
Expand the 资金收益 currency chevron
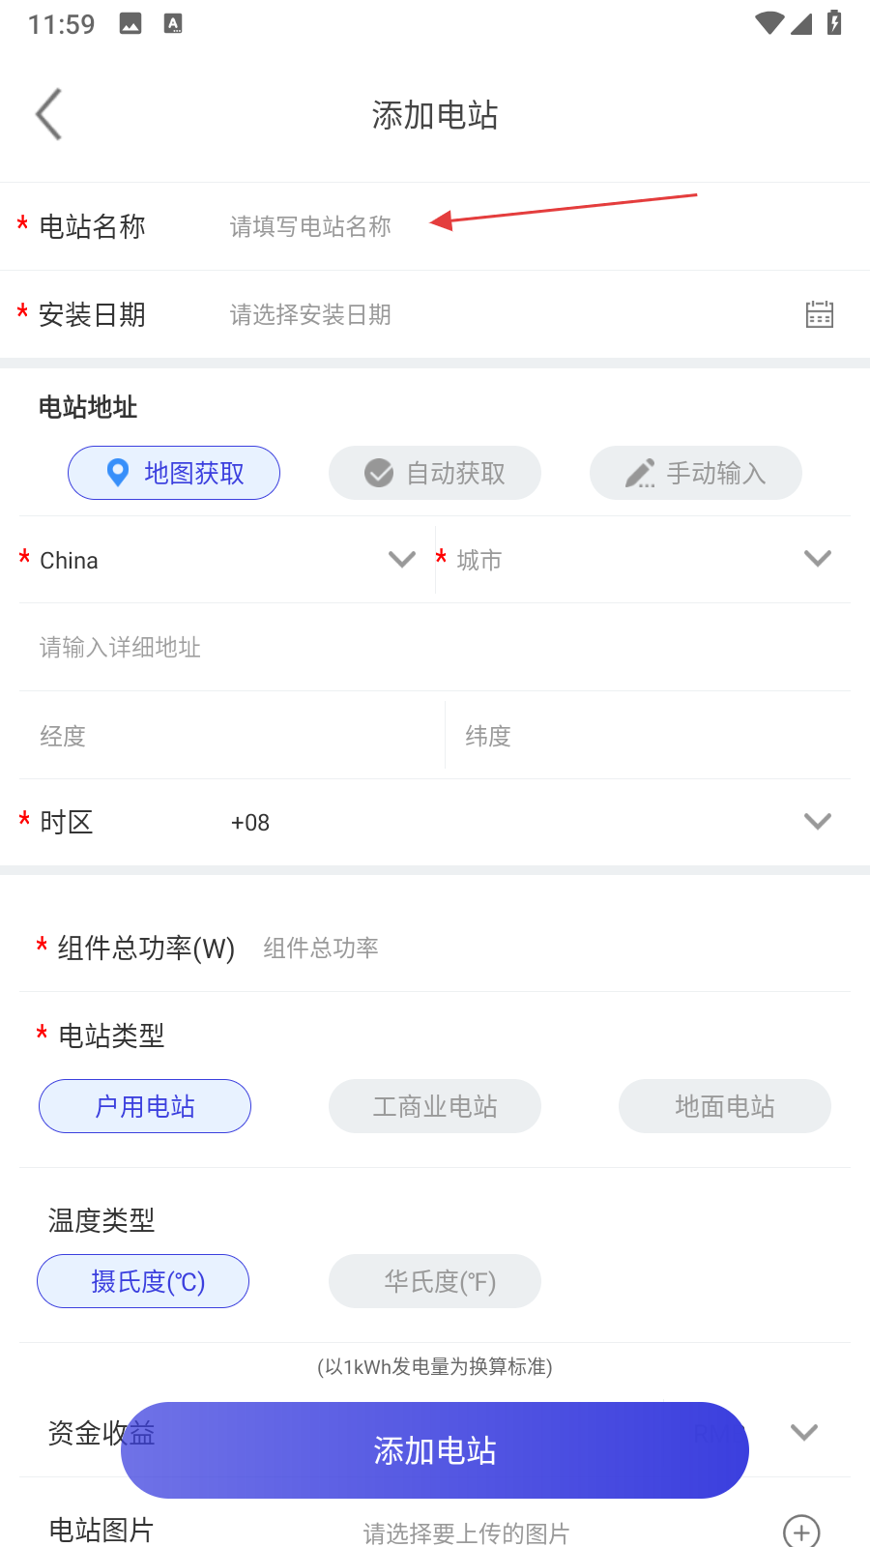pyautogui.click(x=803, y=1432)
